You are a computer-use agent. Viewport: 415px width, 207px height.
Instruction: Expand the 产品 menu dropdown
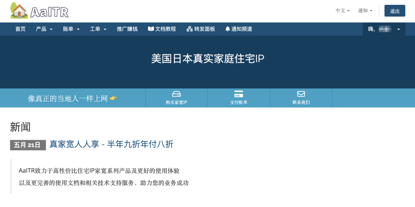coord(44,29)
